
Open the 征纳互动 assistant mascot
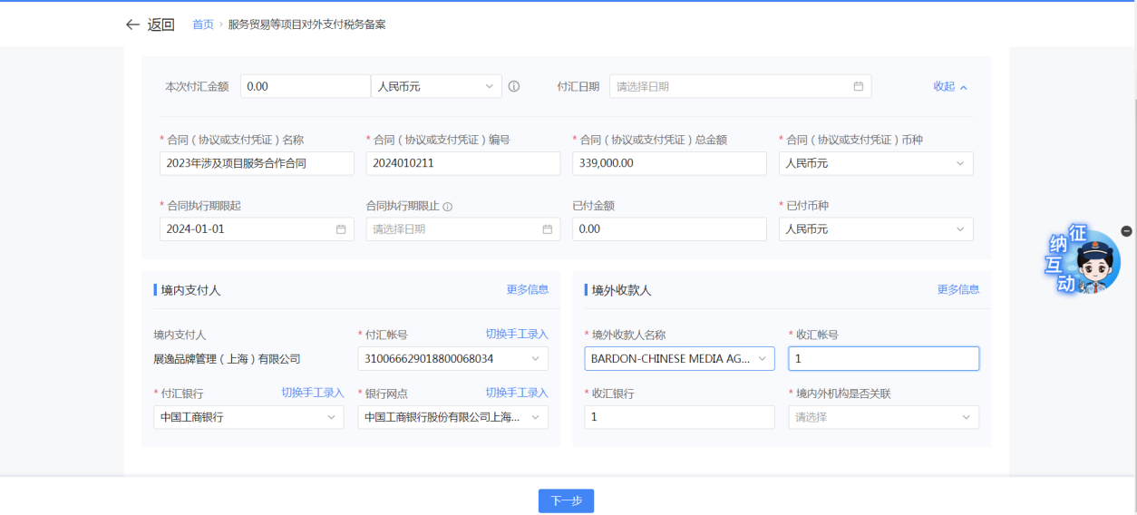[x=1087, y=261]
